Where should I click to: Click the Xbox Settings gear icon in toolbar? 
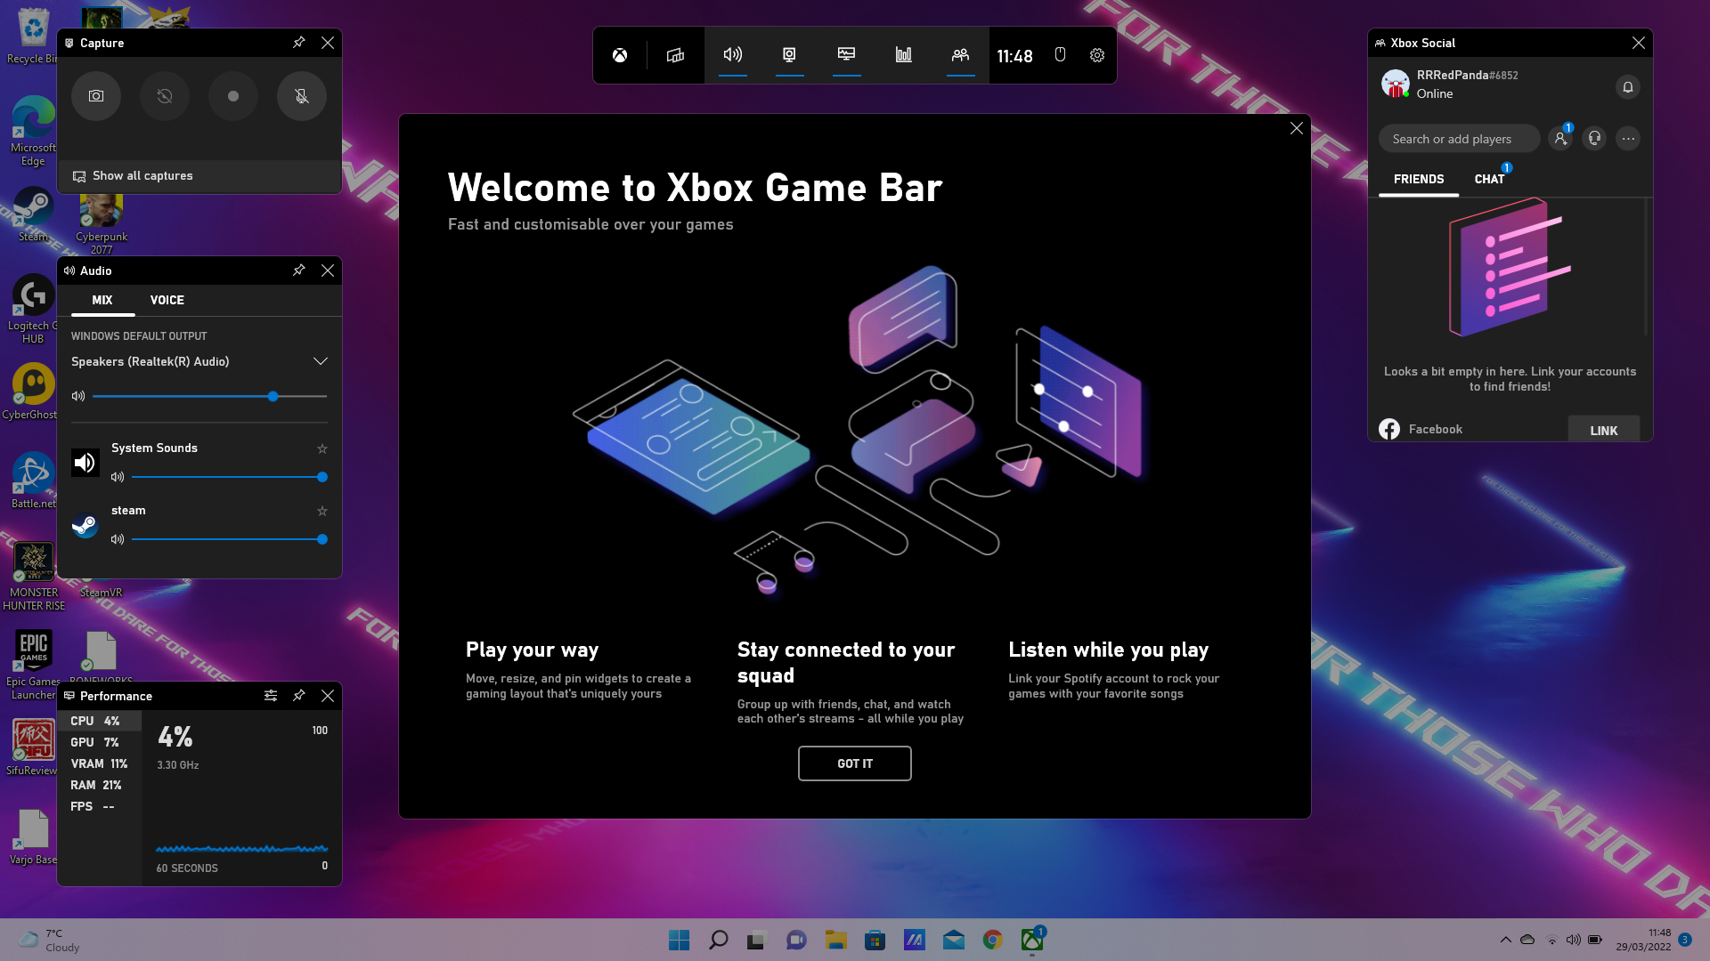coord(1095,55)
